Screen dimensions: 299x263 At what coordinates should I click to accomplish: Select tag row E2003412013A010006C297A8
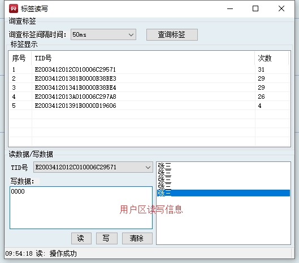click(x=149, y=97)
